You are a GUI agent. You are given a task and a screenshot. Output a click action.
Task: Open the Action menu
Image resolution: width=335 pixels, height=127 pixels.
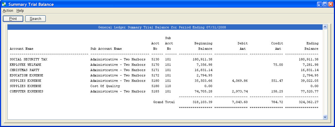pos(8,10)
